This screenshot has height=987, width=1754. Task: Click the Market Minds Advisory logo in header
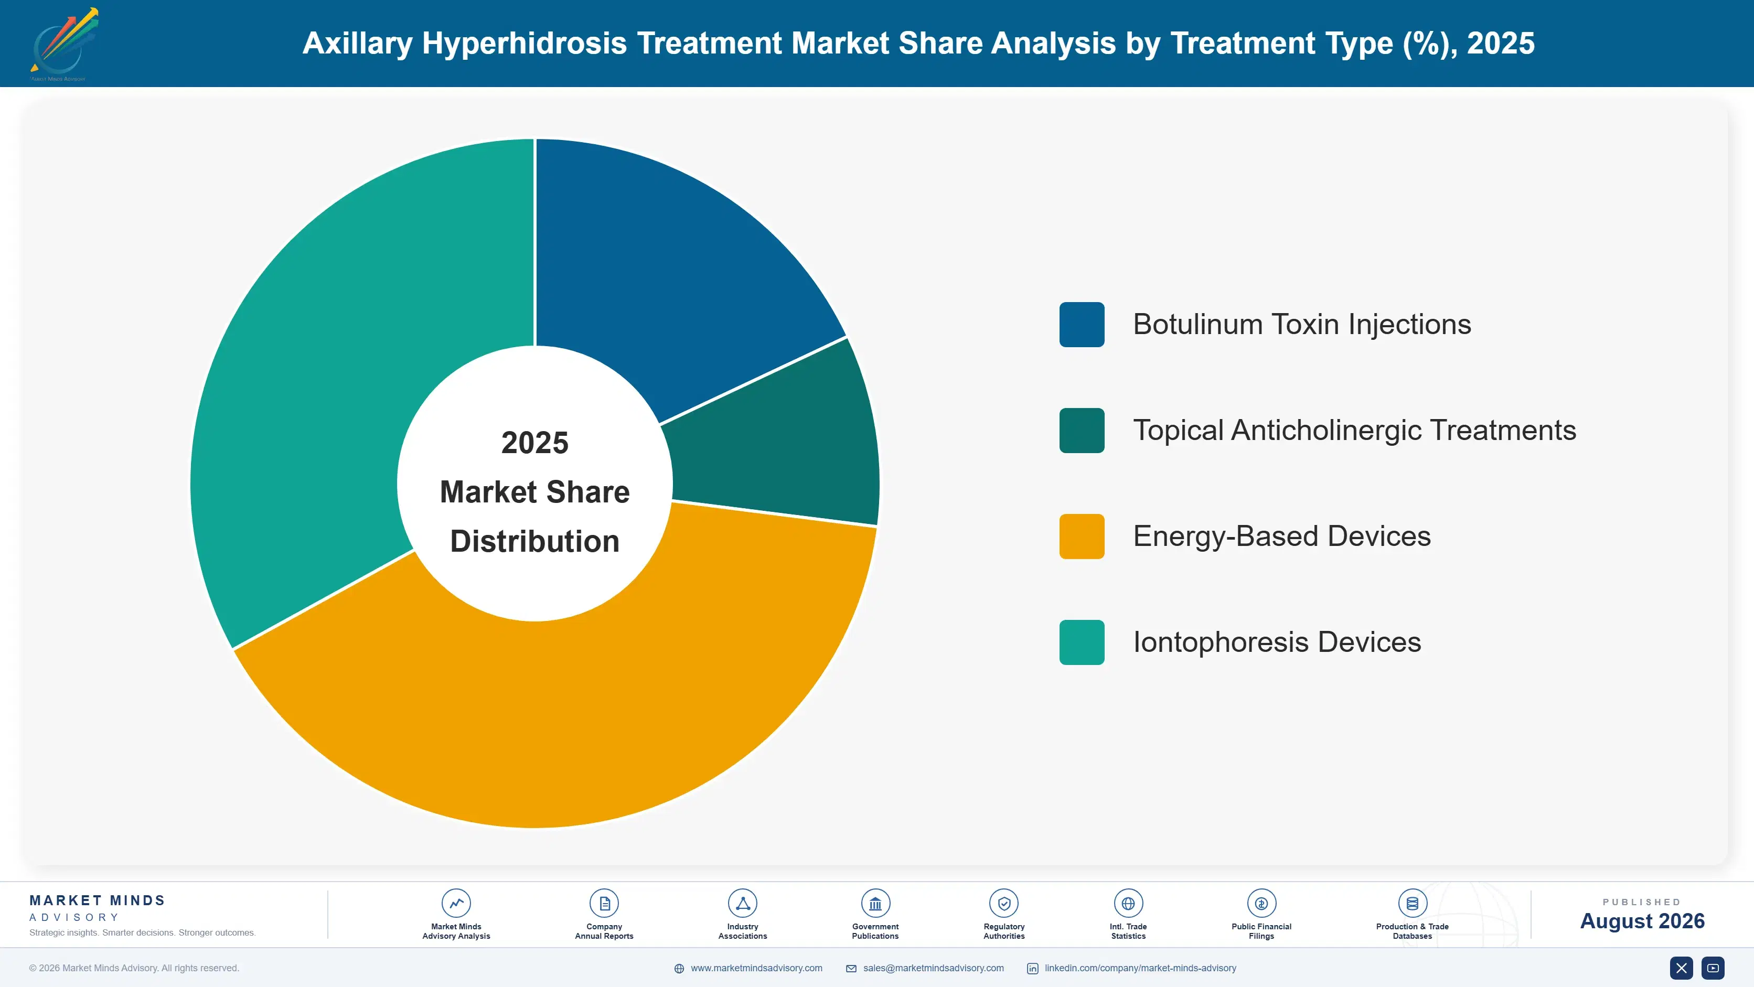coord(63,44)
